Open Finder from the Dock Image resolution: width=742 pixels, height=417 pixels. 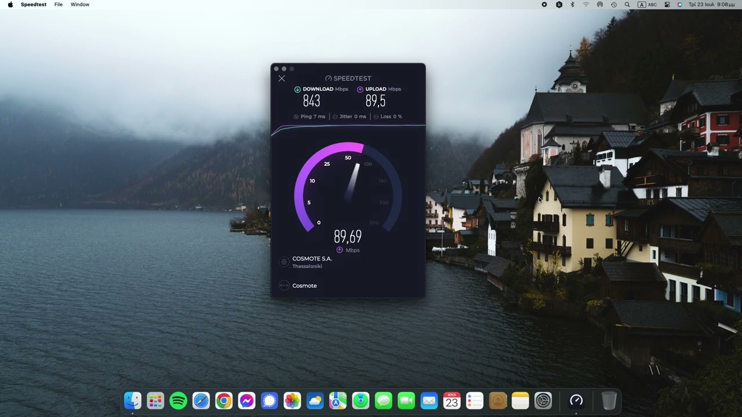(x=133, y=400)
